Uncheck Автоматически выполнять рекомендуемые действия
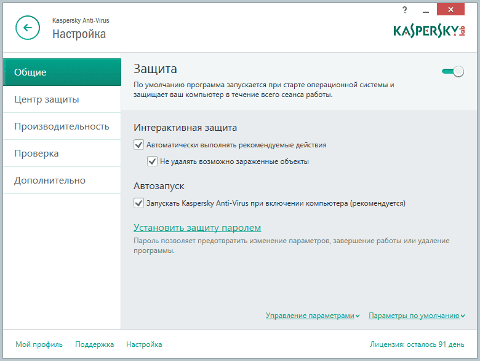480x361 pixels. click(138, 144)
